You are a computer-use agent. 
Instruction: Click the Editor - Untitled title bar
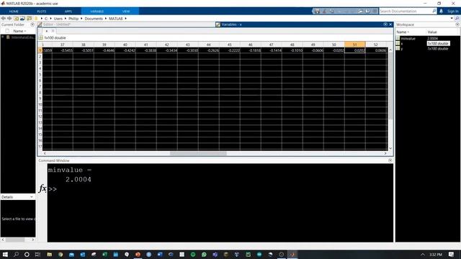[x=127, y=24]
